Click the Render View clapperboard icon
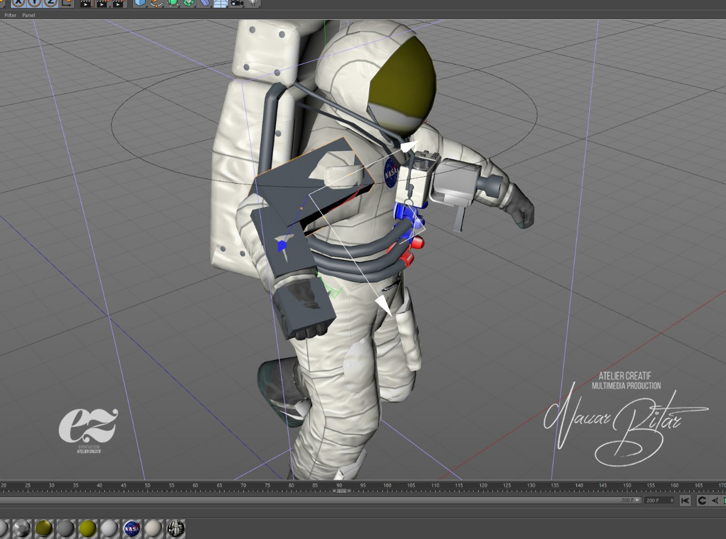Viewport: 726px width, 539px height. pos(86,3)
